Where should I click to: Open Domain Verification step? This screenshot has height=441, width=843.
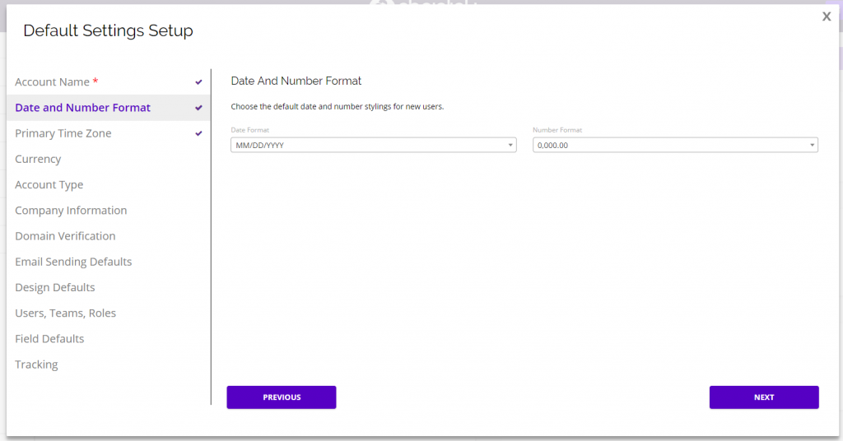pyautogui.click(x=108, y=236)
